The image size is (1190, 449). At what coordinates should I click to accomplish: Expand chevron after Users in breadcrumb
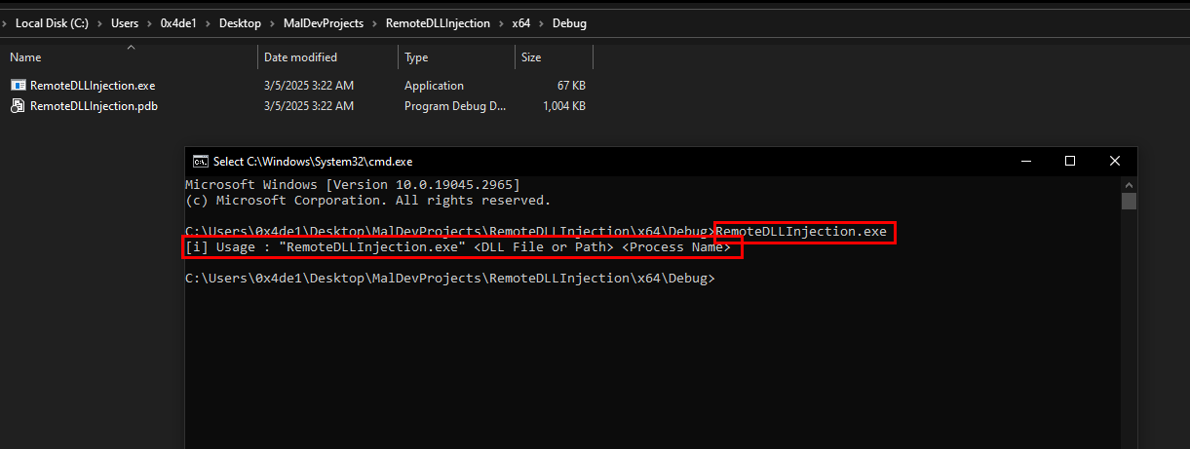coord(150,23)
